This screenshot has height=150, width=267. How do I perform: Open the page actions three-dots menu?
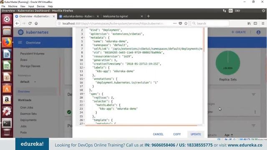175,23
